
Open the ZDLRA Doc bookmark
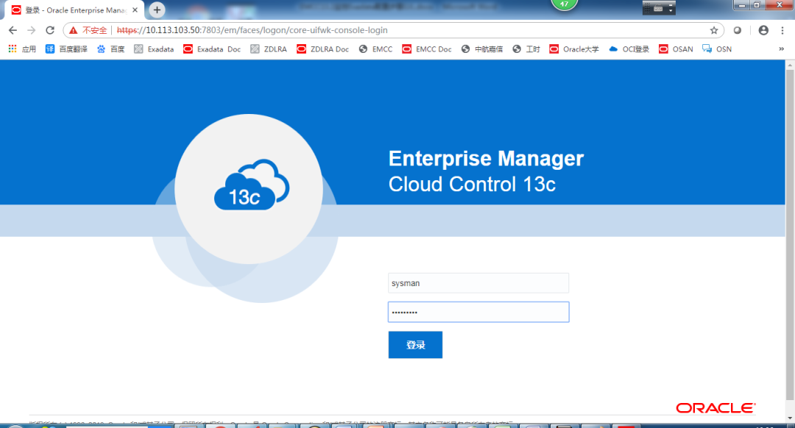[x=323, y=49]
